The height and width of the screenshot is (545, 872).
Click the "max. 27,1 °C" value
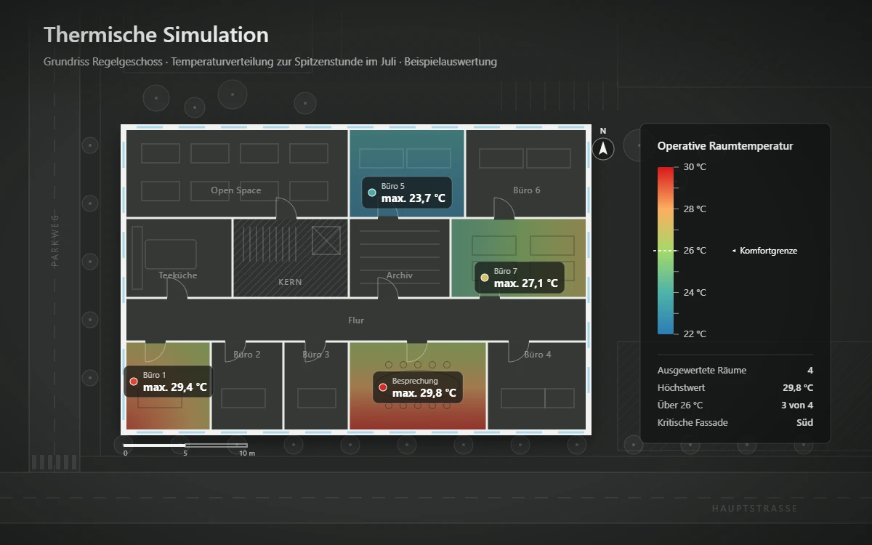526,283
